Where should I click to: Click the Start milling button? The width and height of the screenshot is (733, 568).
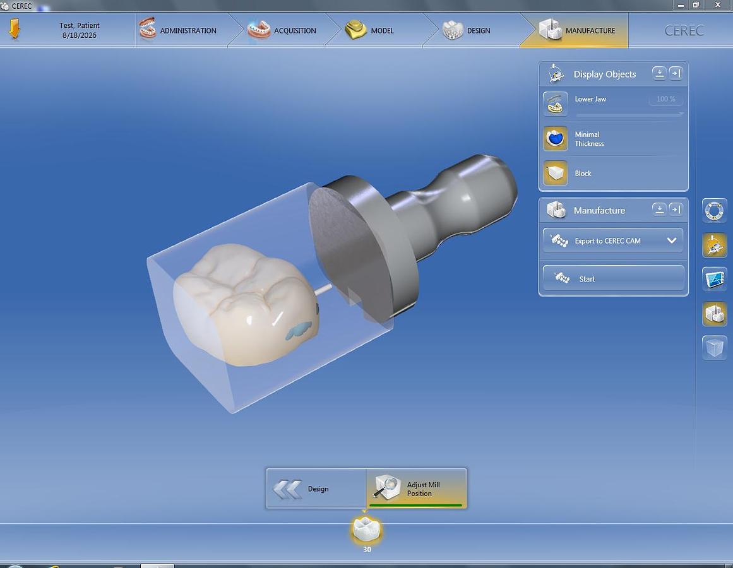coord(613,278)
